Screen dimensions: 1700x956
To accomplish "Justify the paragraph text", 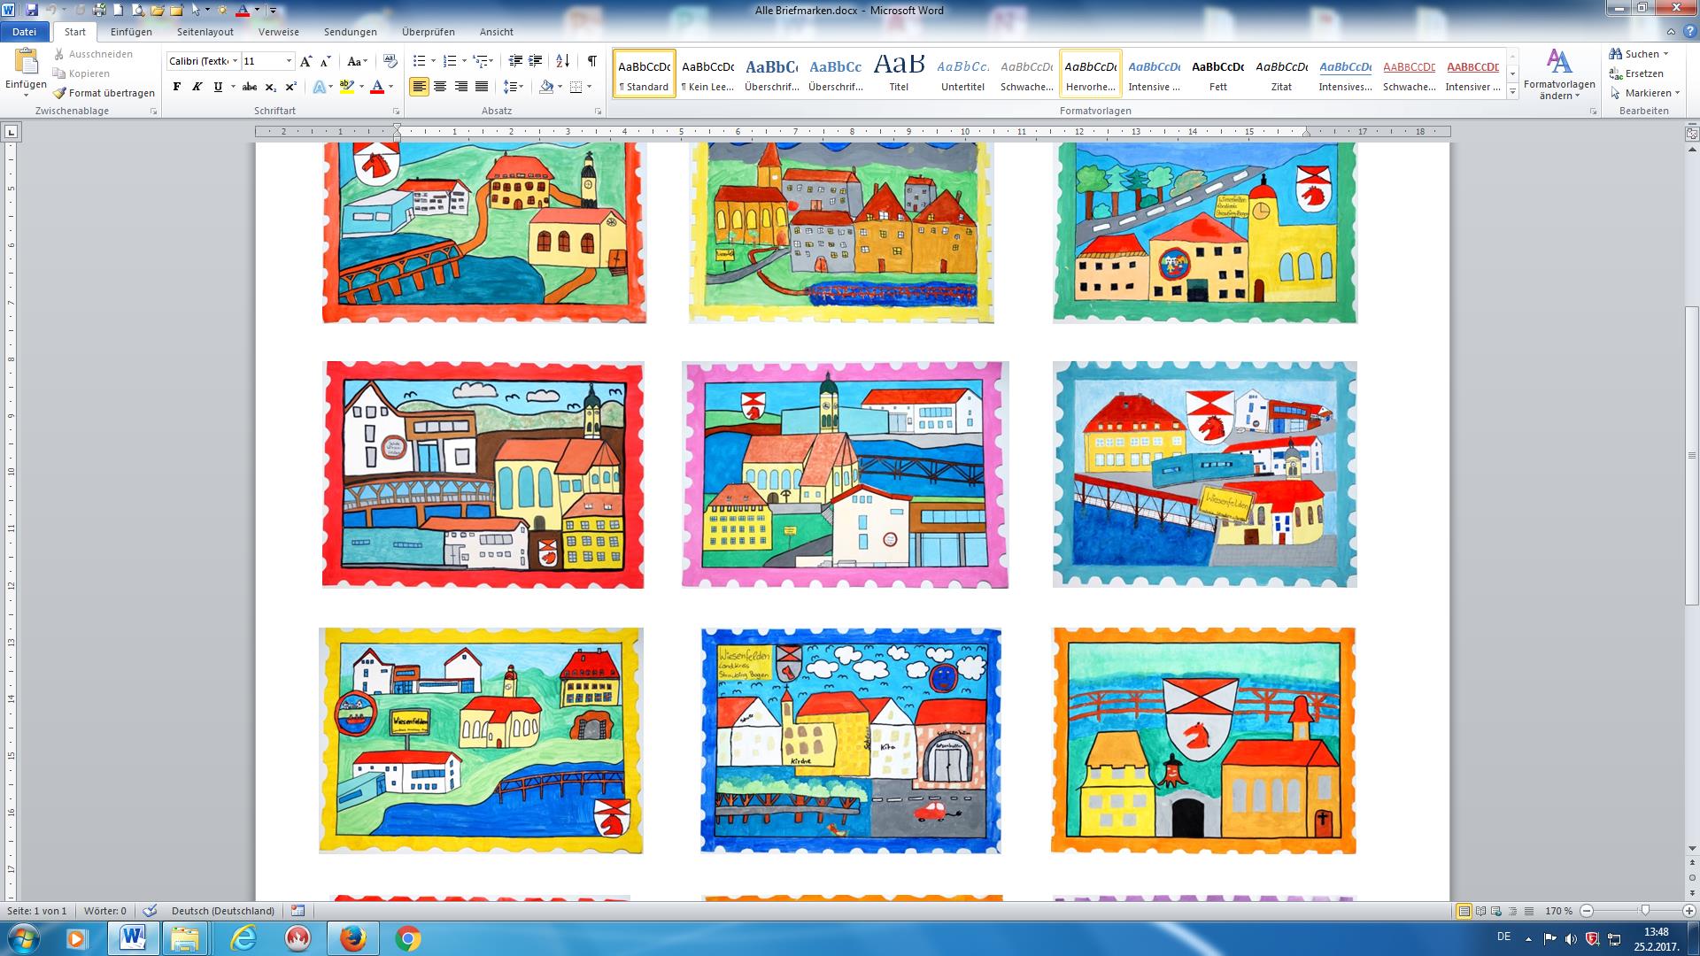I will pyautogui.click(x=481, y=87).
